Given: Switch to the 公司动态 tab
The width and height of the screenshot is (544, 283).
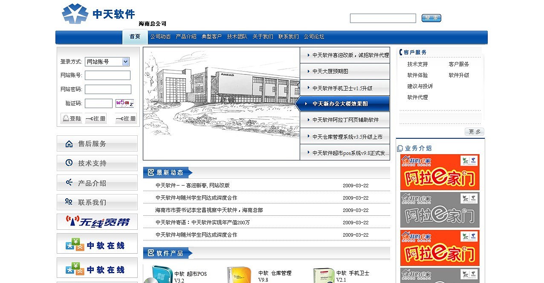Looking at the screenshot, I should pyautogui.click(x=160, y=37).
